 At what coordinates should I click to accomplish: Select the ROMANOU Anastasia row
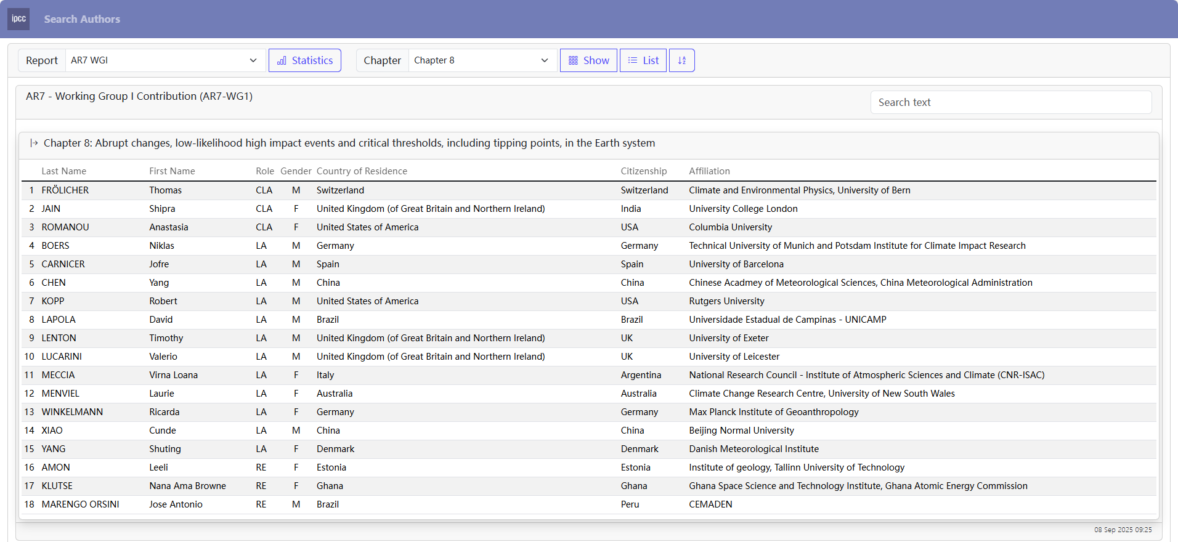click(65, 227)
